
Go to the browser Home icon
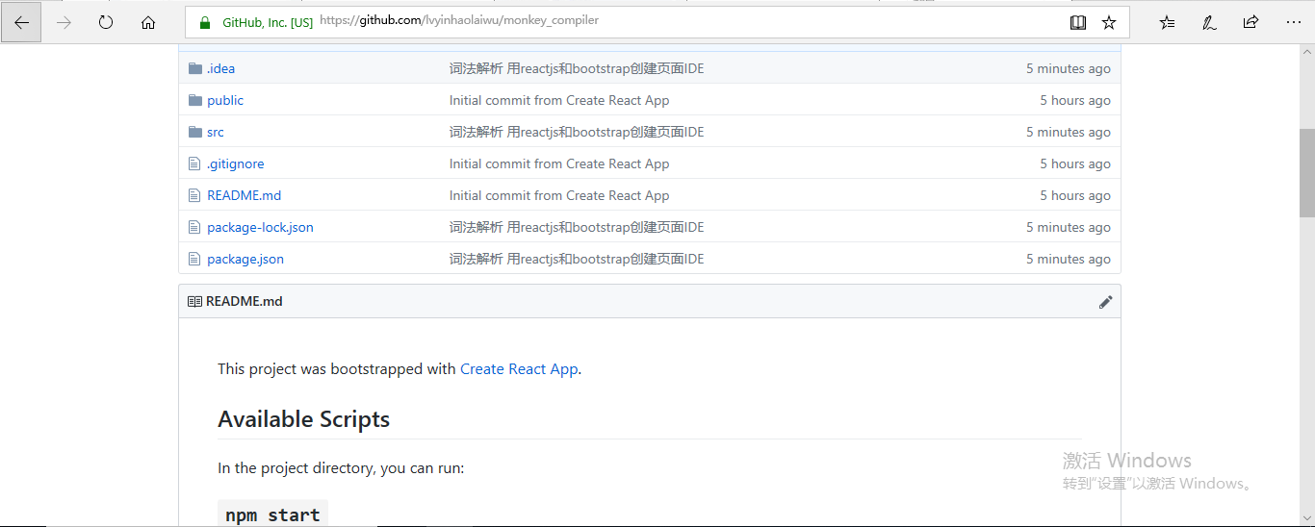click(x=148, y=22)
